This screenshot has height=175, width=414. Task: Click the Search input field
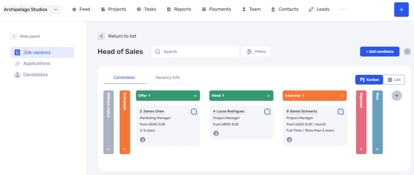tap(195, 52)
